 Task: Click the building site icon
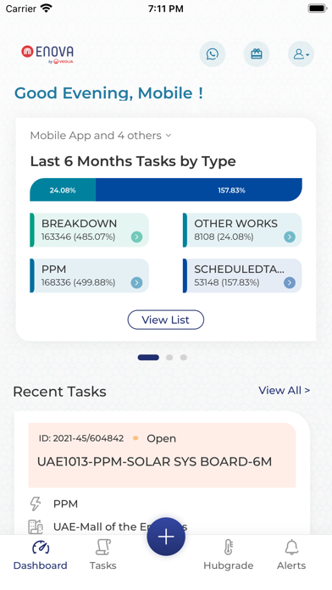(36, 526)
